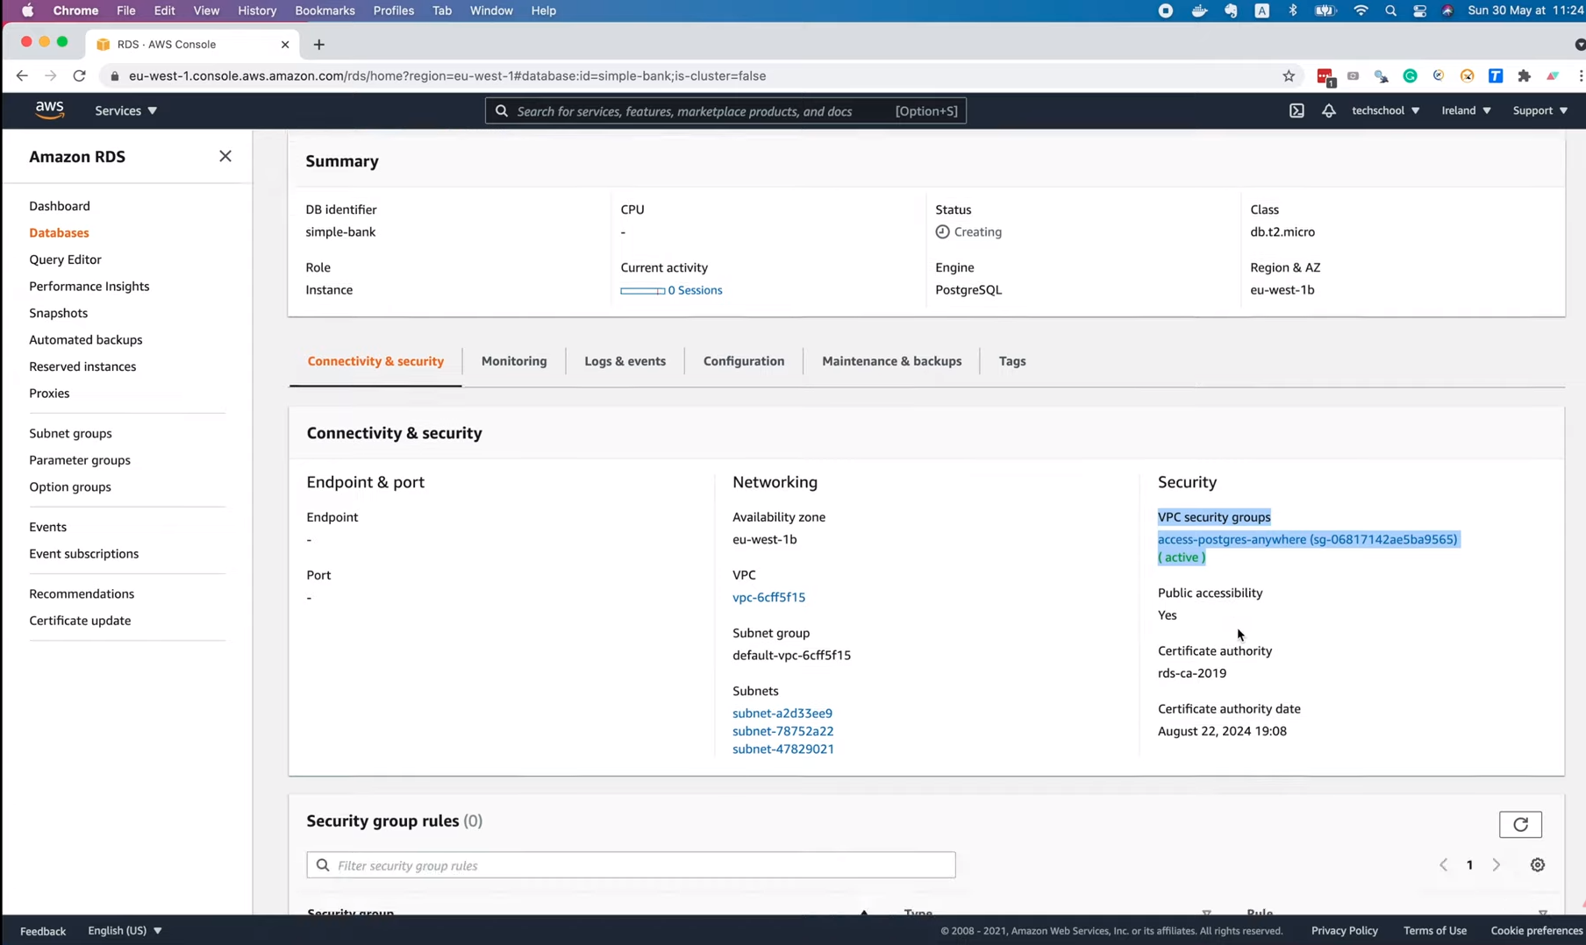The width and height of the screenshot is (1586, 945).
Task: Open subnet-47829021 link
Action: [782, 750]
